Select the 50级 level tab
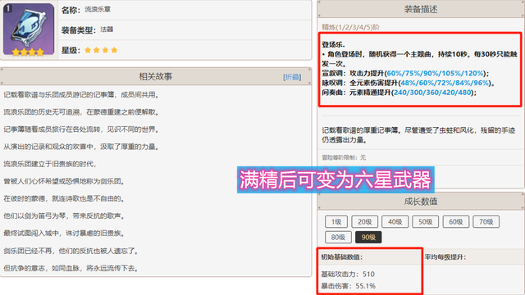The image size is (525, 295). pos(425,222)
